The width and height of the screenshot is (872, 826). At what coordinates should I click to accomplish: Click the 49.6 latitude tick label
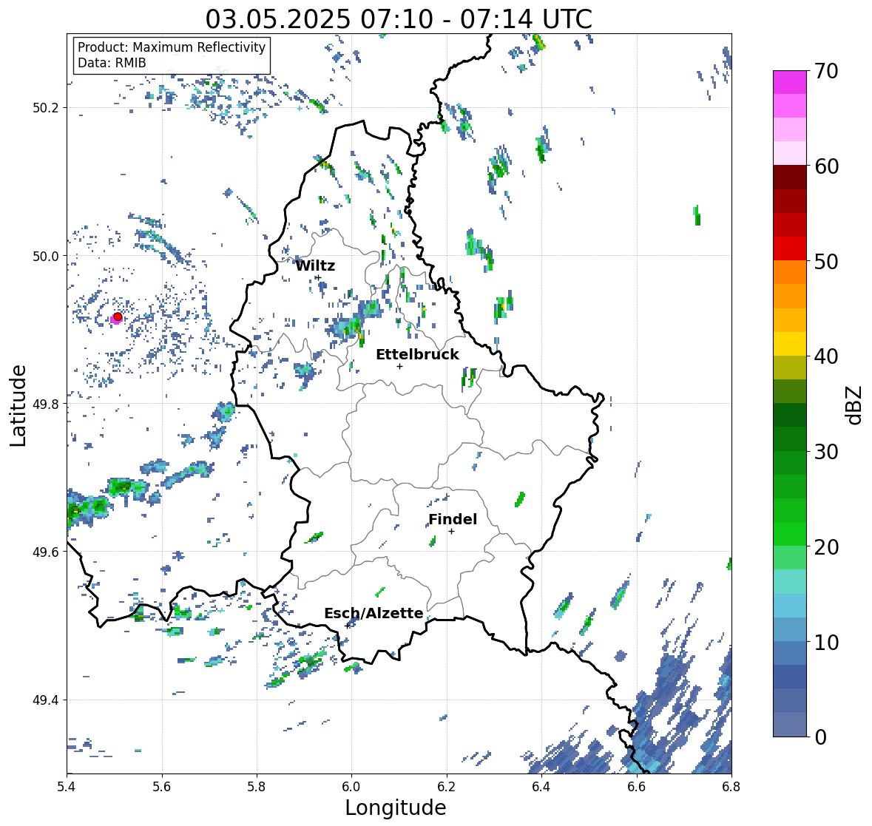46,552
